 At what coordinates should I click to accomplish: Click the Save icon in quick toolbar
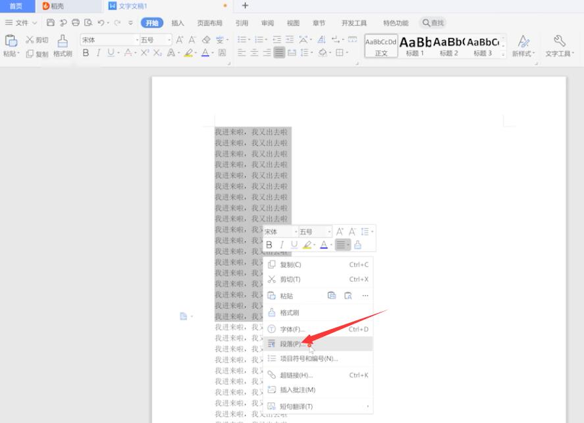51,22
